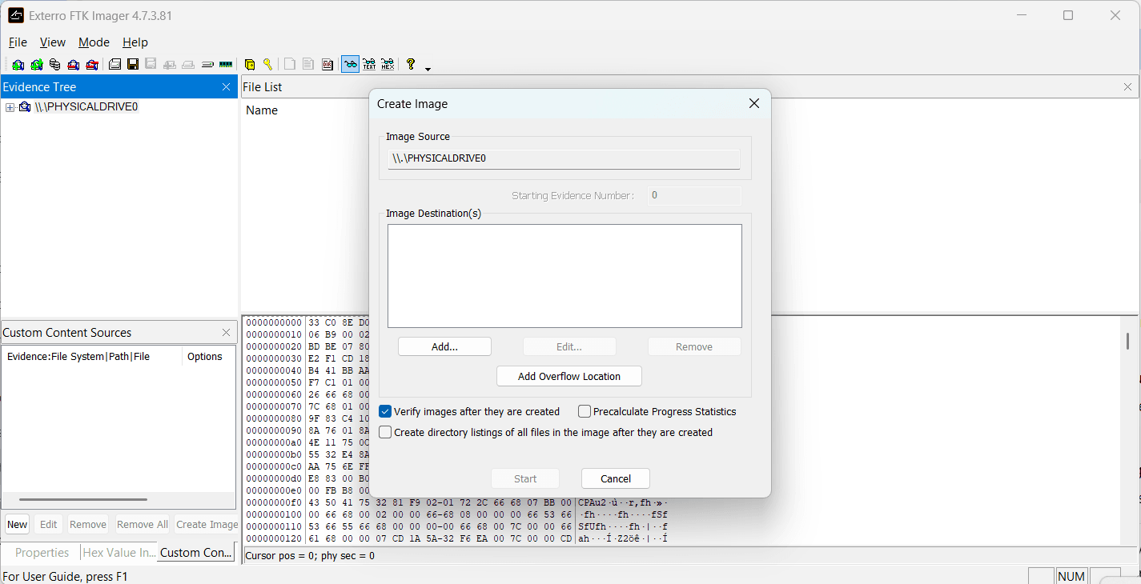The height and width of the screenshot is (584, 1141).
Task: Click Create Image in Custom Content panel
Action: [x=207, y=524]
